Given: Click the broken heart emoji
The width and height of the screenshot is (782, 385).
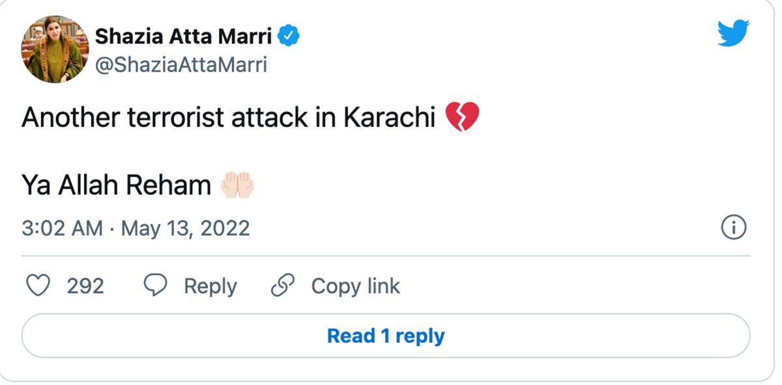Looking at the screenshot, I should [x=462, y=118].
